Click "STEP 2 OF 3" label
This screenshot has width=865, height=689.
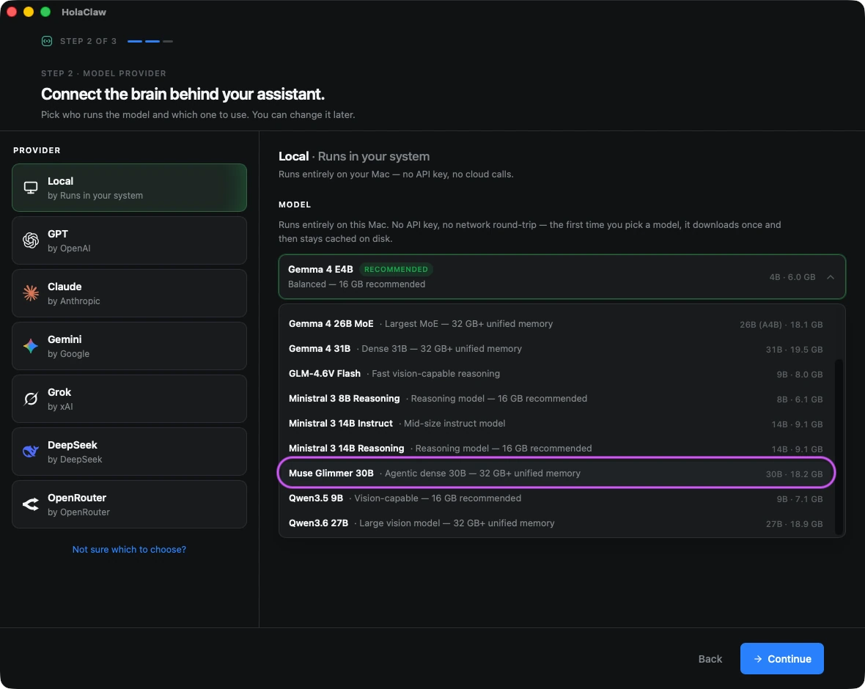88,41
